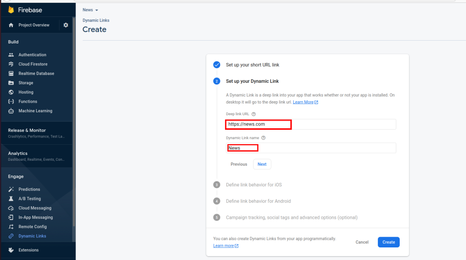Click help icon beside Dynamic Link name
This screenshot has width=466, height=260.
coord(263,138)
